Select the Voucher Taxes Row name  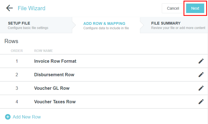55,102
